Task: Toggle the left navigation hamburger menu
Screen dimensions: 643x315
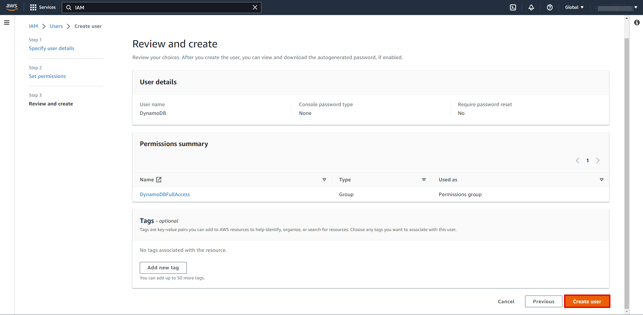Action: pos(7,22)
